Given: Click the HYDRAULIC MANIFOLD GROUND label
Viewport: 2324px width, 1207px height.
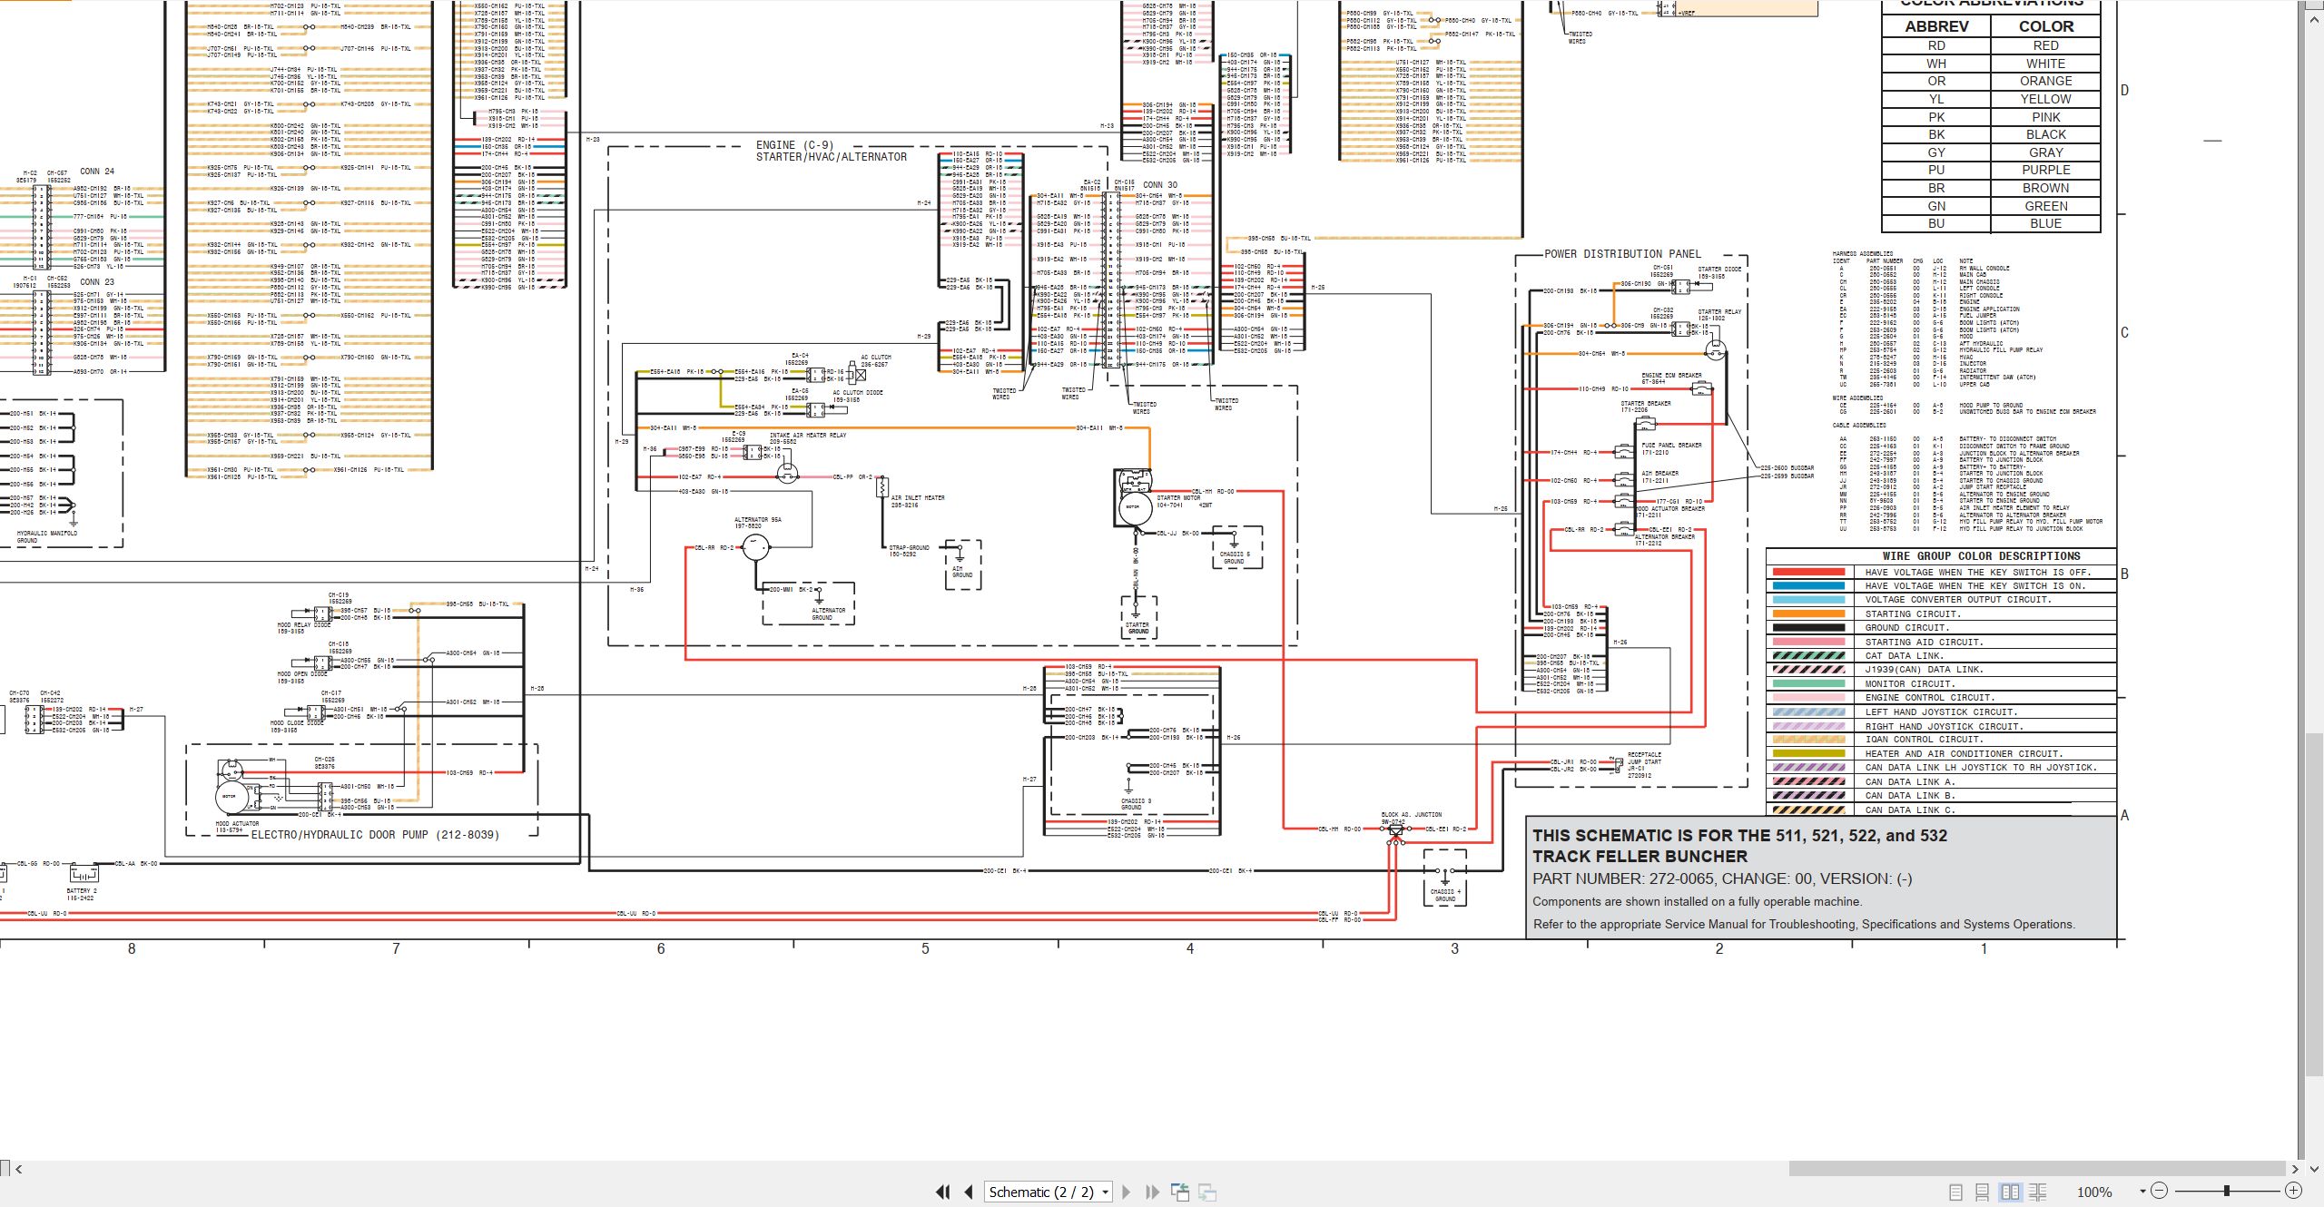Looking at the screenshot, I should [x=47, y=536].
